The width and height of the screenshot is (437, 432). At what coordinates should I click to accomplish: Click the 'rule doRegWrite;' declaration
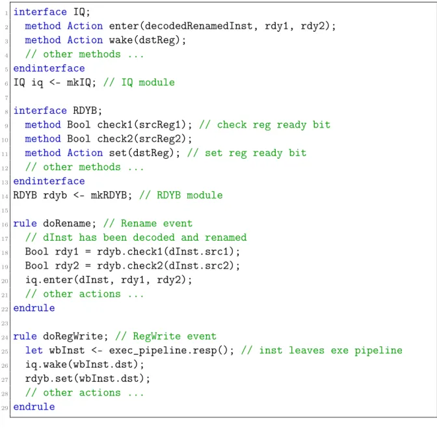(60, 336)
